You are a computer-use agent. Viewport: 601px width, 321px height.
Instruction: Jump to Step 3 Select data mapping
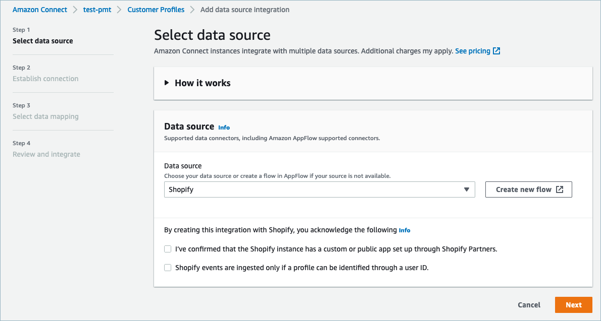(x=45, y=116)
